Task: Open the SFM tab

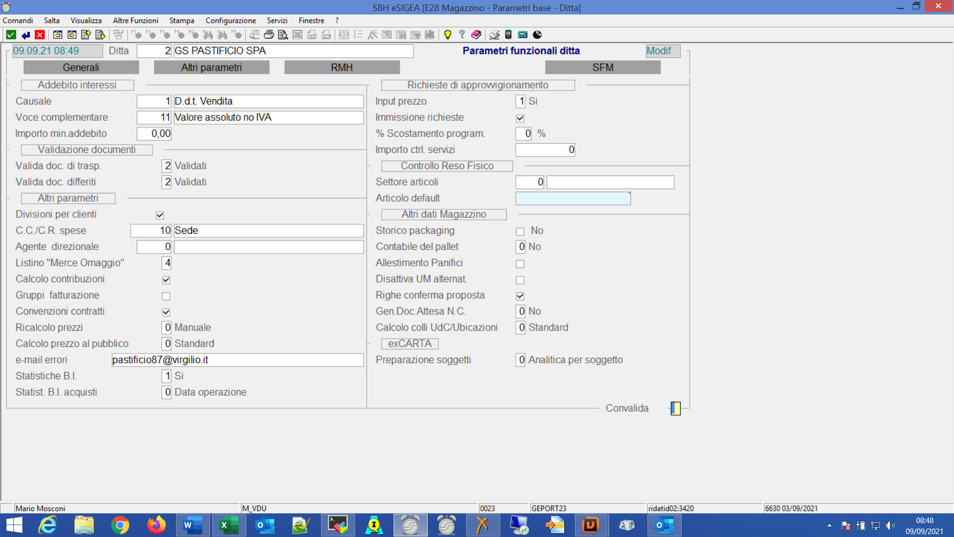Action: pos(602,68)
